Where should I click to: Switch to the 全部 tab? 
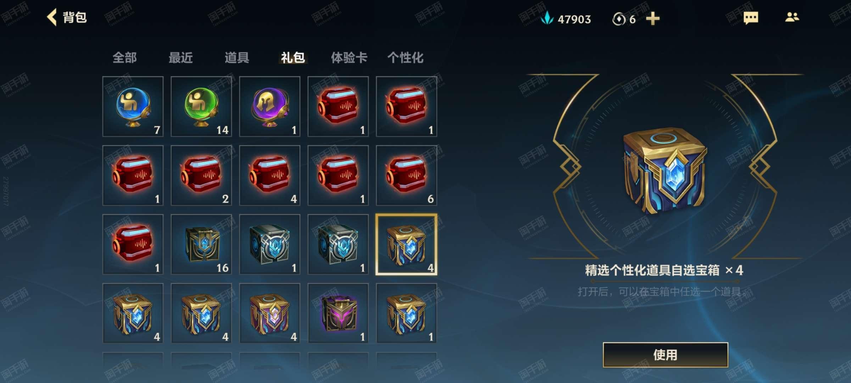coord(124,57)
